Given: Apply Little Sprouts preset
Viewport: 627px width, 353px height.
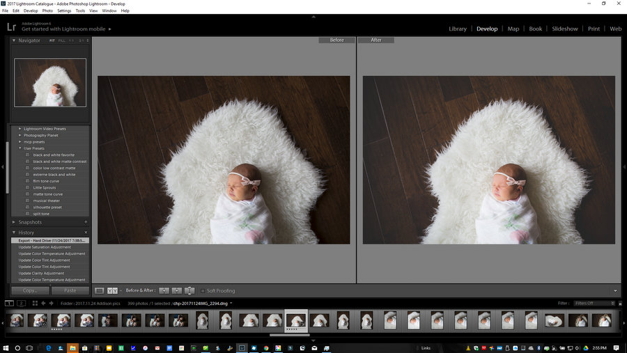Looking at the screenshot, I should [x=45, y=187].
